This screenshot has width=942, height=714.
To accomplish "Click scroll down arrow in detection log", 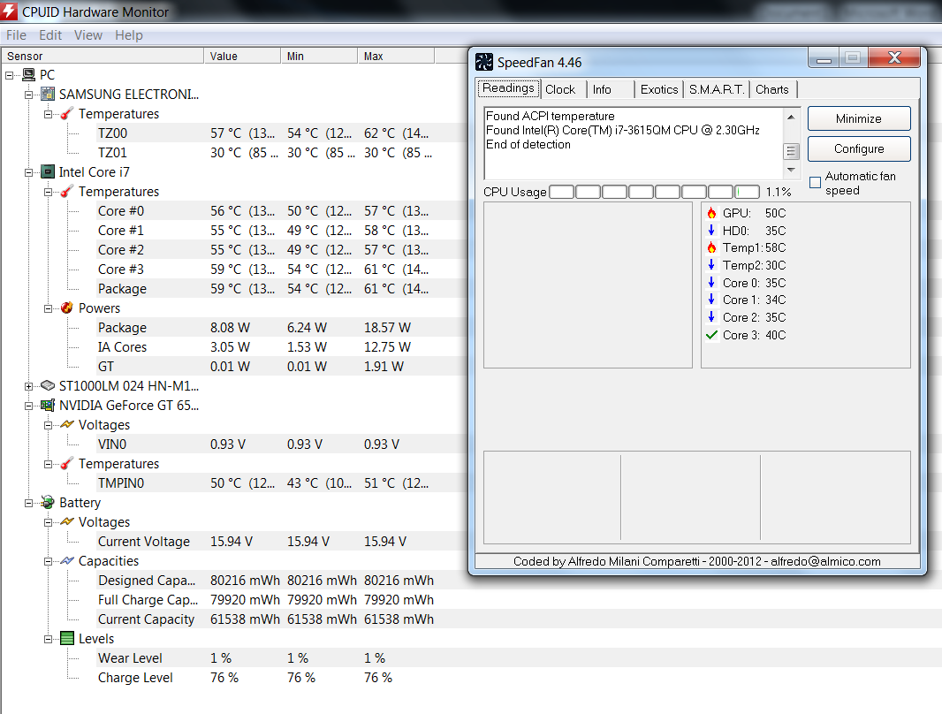I will click(791, 170).
